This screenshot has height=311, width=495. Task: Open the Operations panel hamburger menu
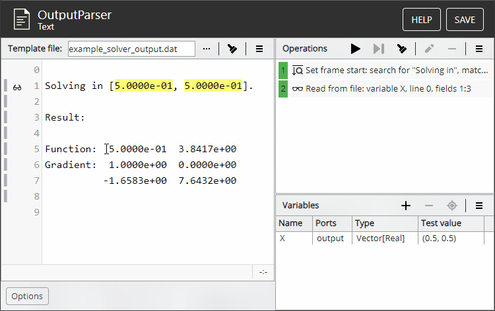[x=479, y=48]
